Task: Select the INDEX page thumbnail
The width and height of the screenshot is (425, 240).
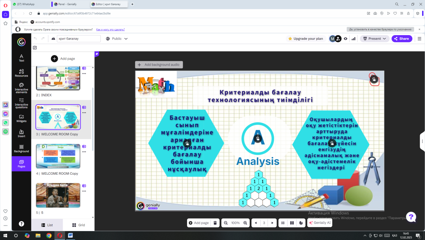Action: (58, 78)
